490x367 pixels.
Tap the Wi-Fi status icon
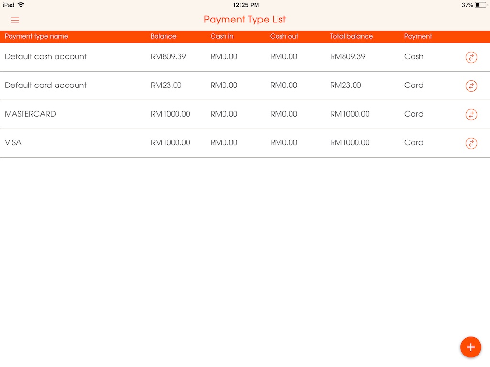21,5
